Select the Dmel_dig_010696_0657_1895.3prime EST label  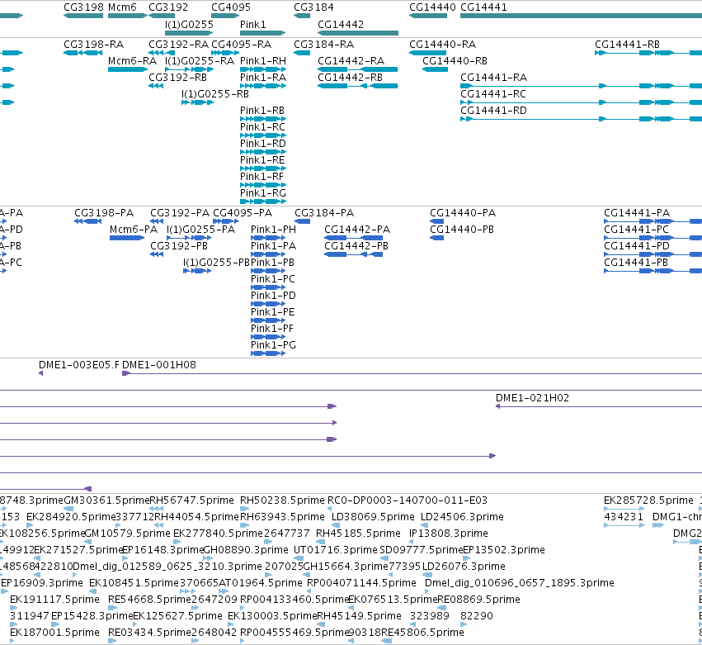520,583
